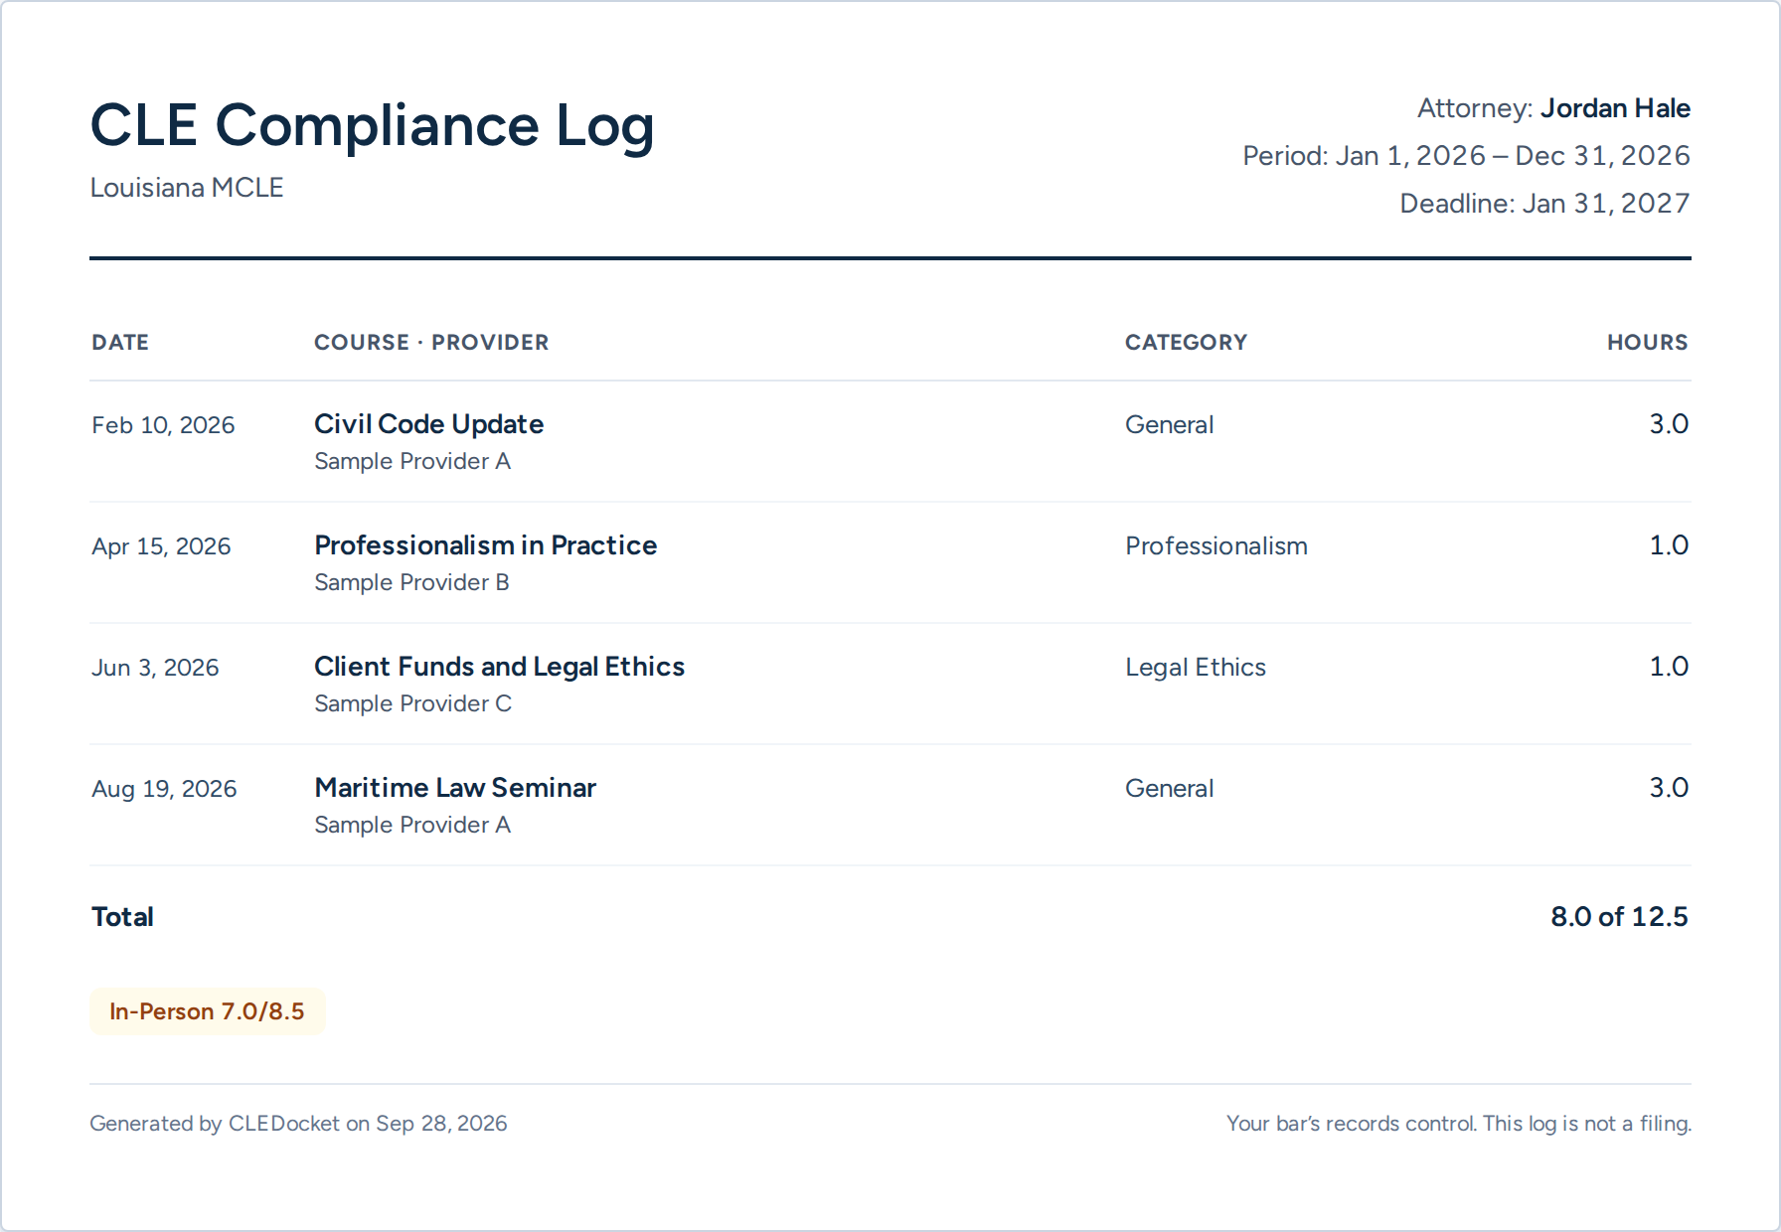Image resolution: width=1781 pixels, height=1232 pixels.
Task: Select the Apr 15, 2026 date cell
Action: click(x=161, y=546)
